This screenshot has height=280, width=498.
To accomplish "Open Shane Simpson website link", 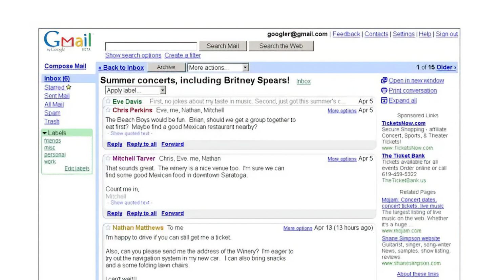I will (x=411, y=238).
